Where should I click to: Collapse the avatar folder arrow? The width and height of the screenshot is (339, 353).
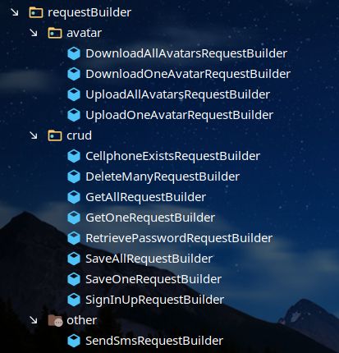pyautogui.click(x=34, y=33)
